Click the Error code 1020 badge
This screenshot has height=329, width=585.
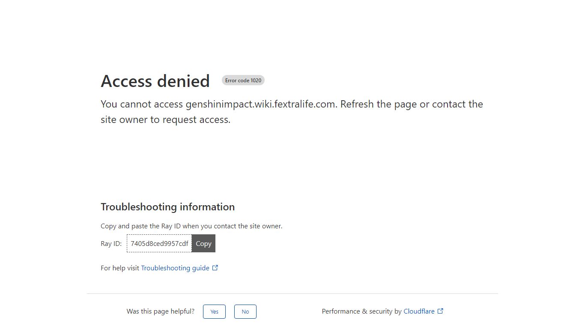243,81
